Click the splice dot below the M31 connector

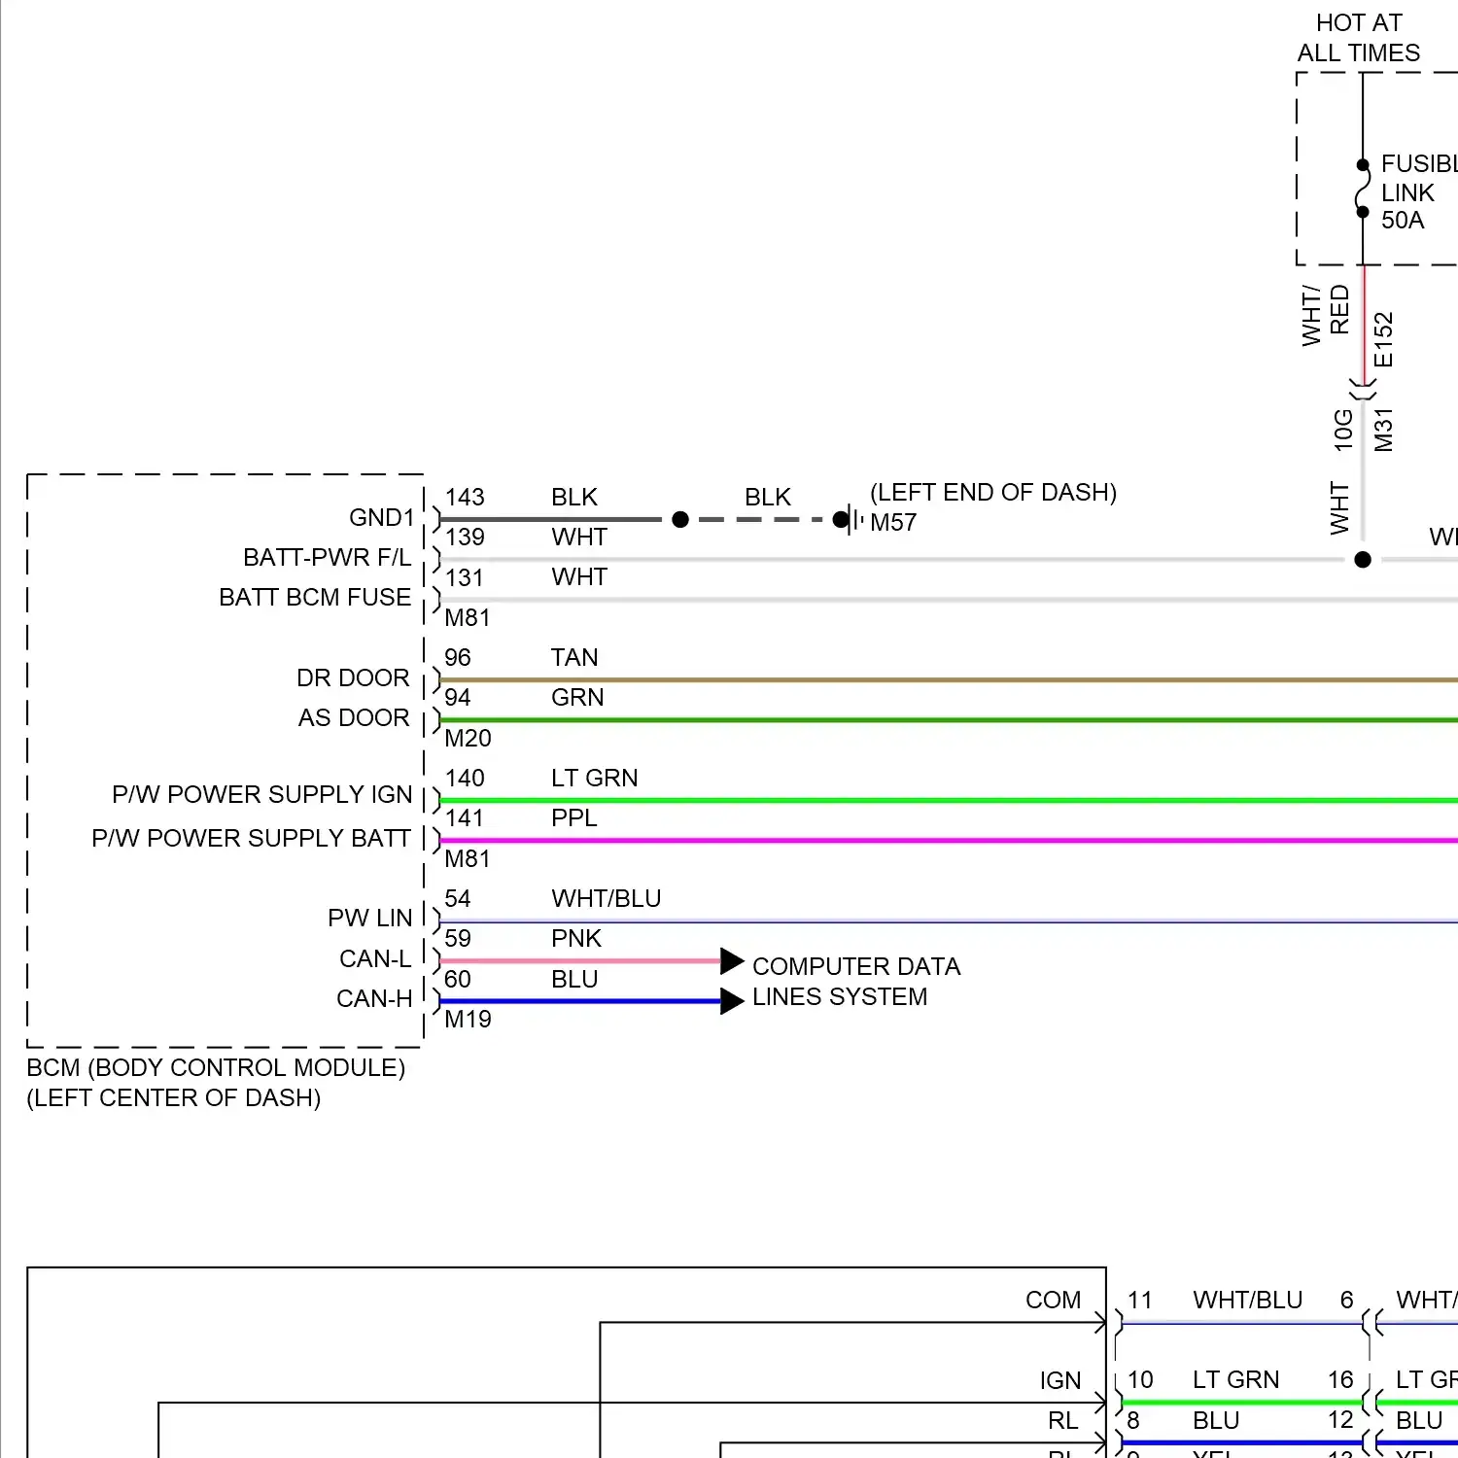pos(1363,560)
